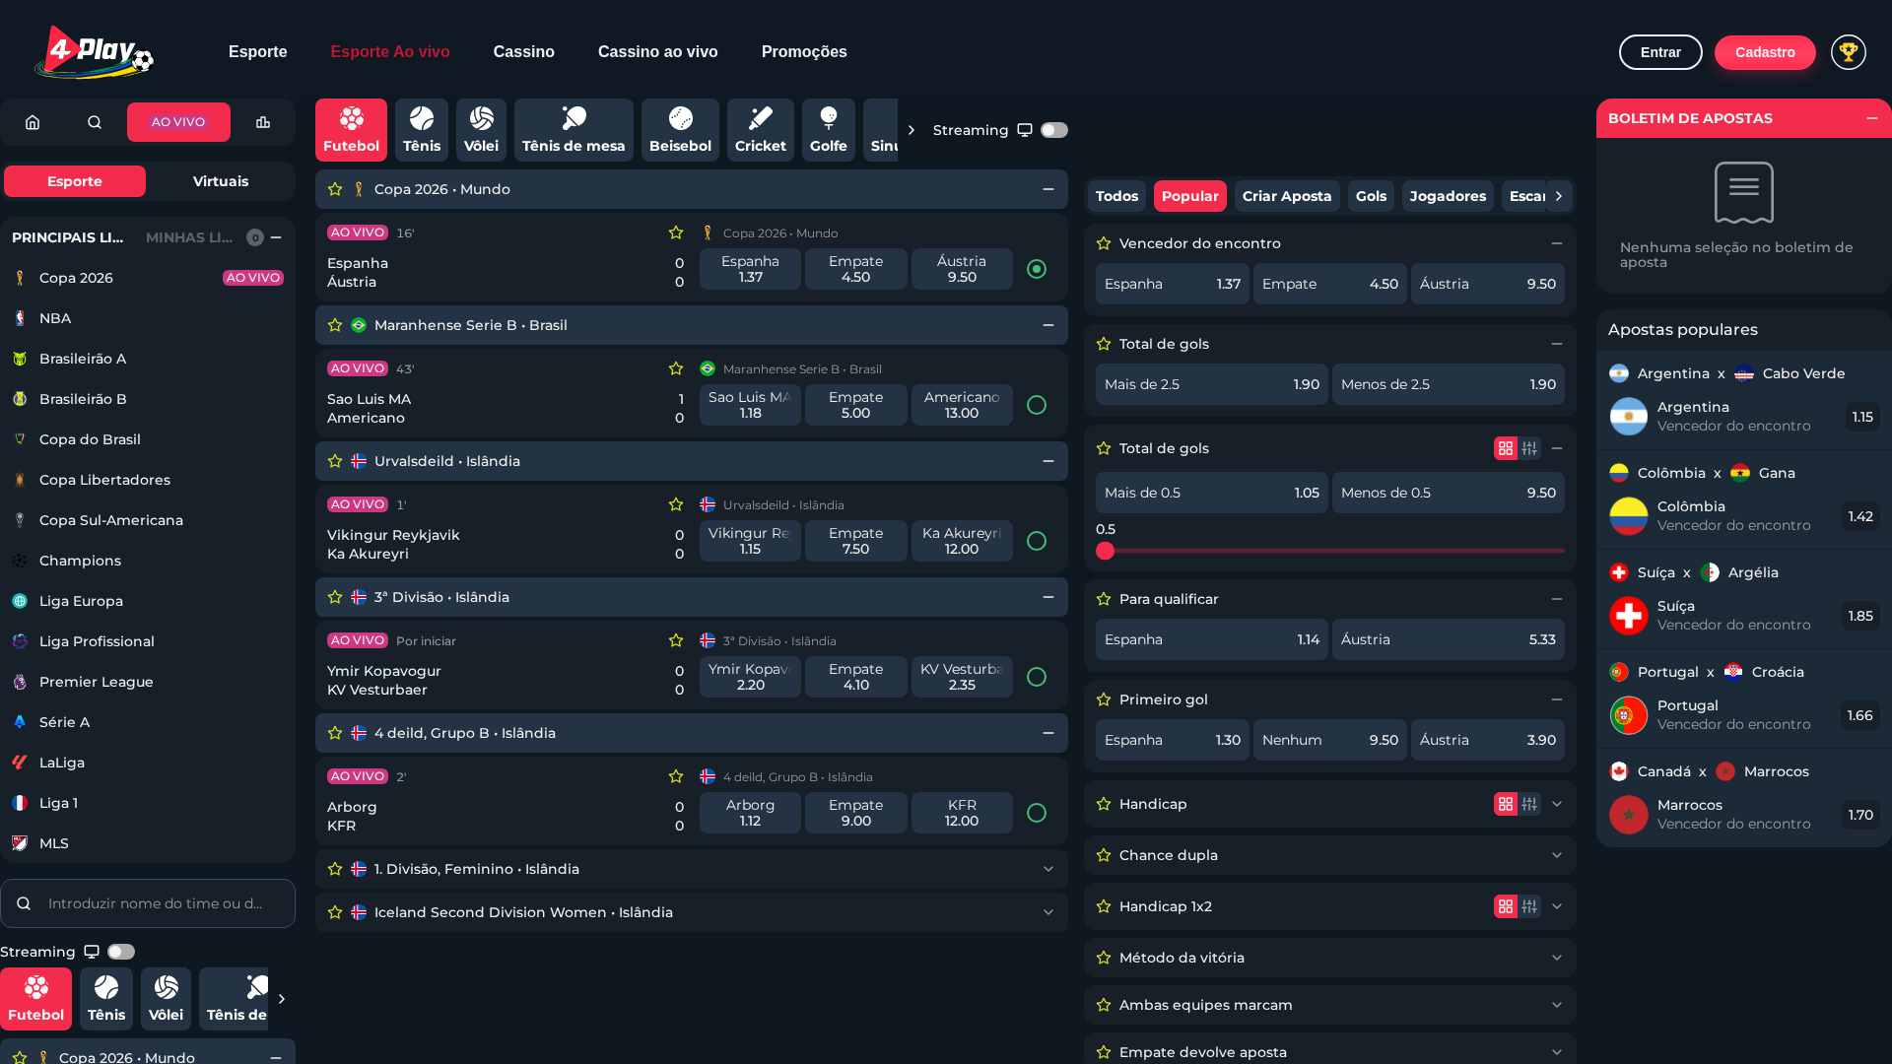
Task: Bet on Espanha at 1.37 in the match list
Action: pos(750,269)
